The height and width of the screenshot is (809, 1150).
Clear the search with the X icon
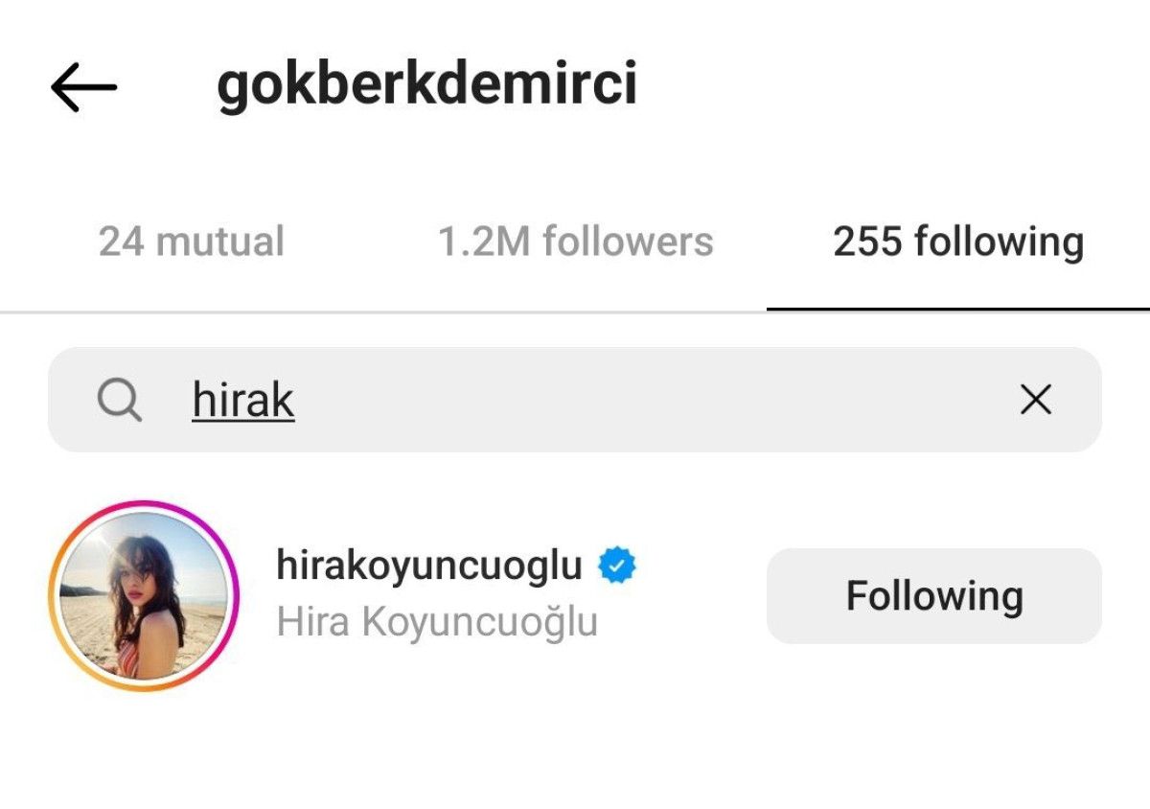click(1036, 400)
